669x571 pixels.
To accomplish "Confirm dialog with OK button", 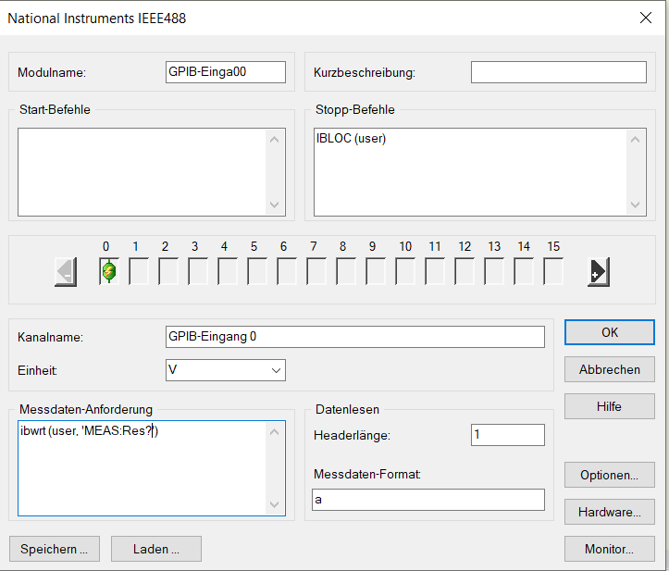I will point(609,332).
